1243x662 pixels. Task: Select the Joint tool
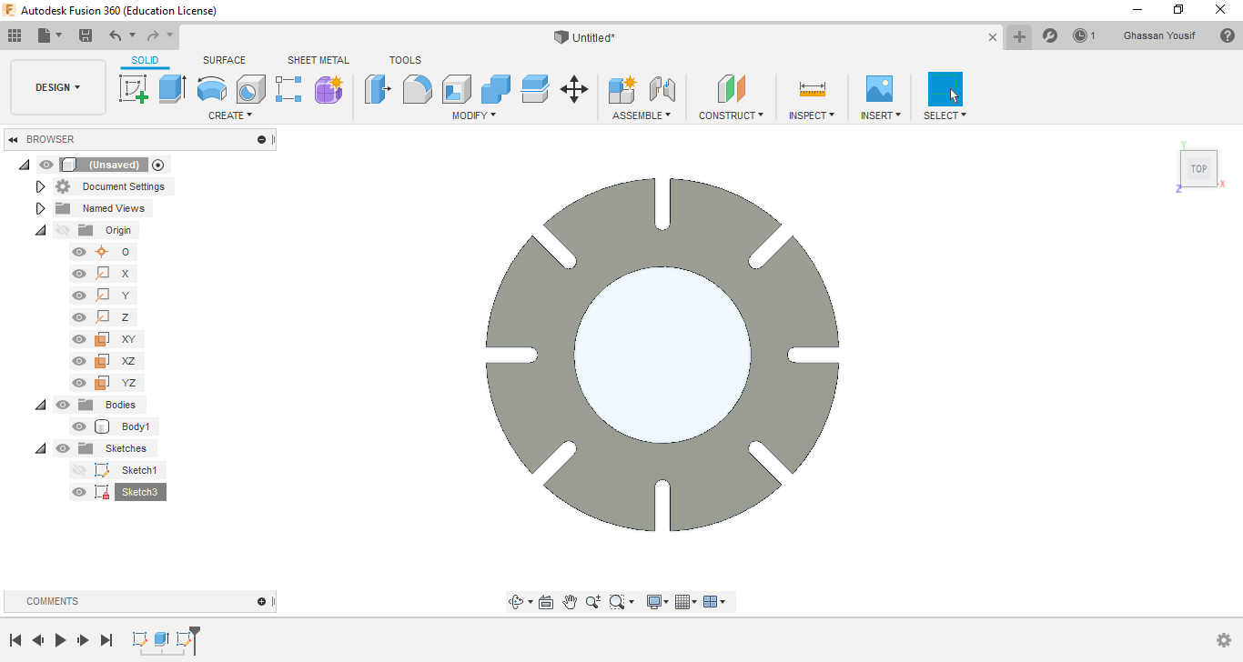[662, 89]
